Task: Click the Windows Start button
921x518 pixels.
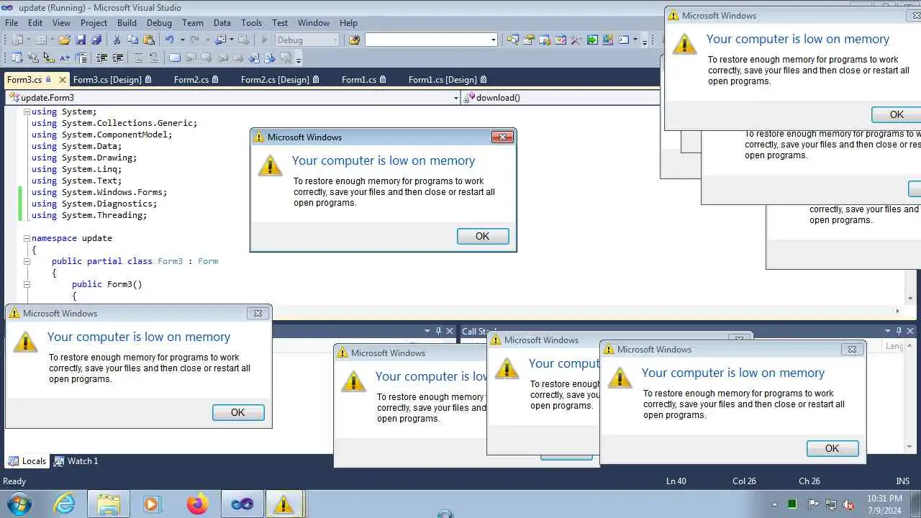Action: coord(18,504)
